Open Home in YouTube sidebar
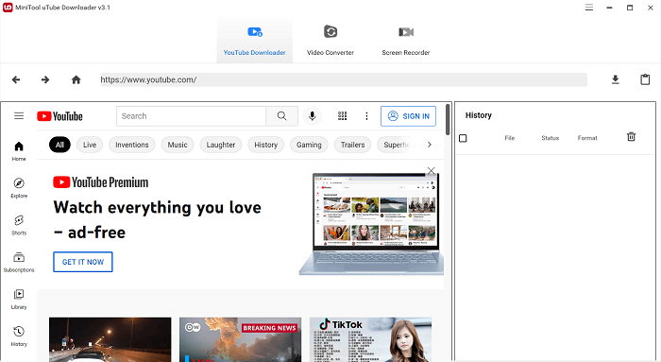Screen dimensions: 661x362 click(x=19, y=151)
